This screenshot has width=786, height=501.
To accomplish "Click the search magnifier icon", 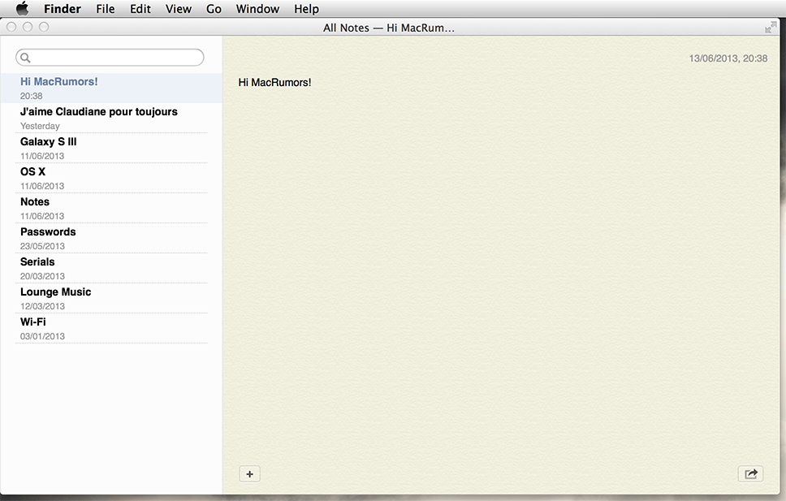I will (25, 58).
